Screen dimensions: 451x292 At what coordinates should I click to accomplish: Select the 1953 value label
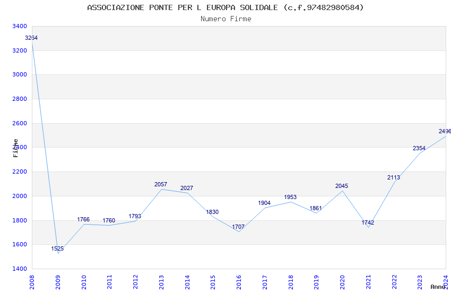[290, 197]
